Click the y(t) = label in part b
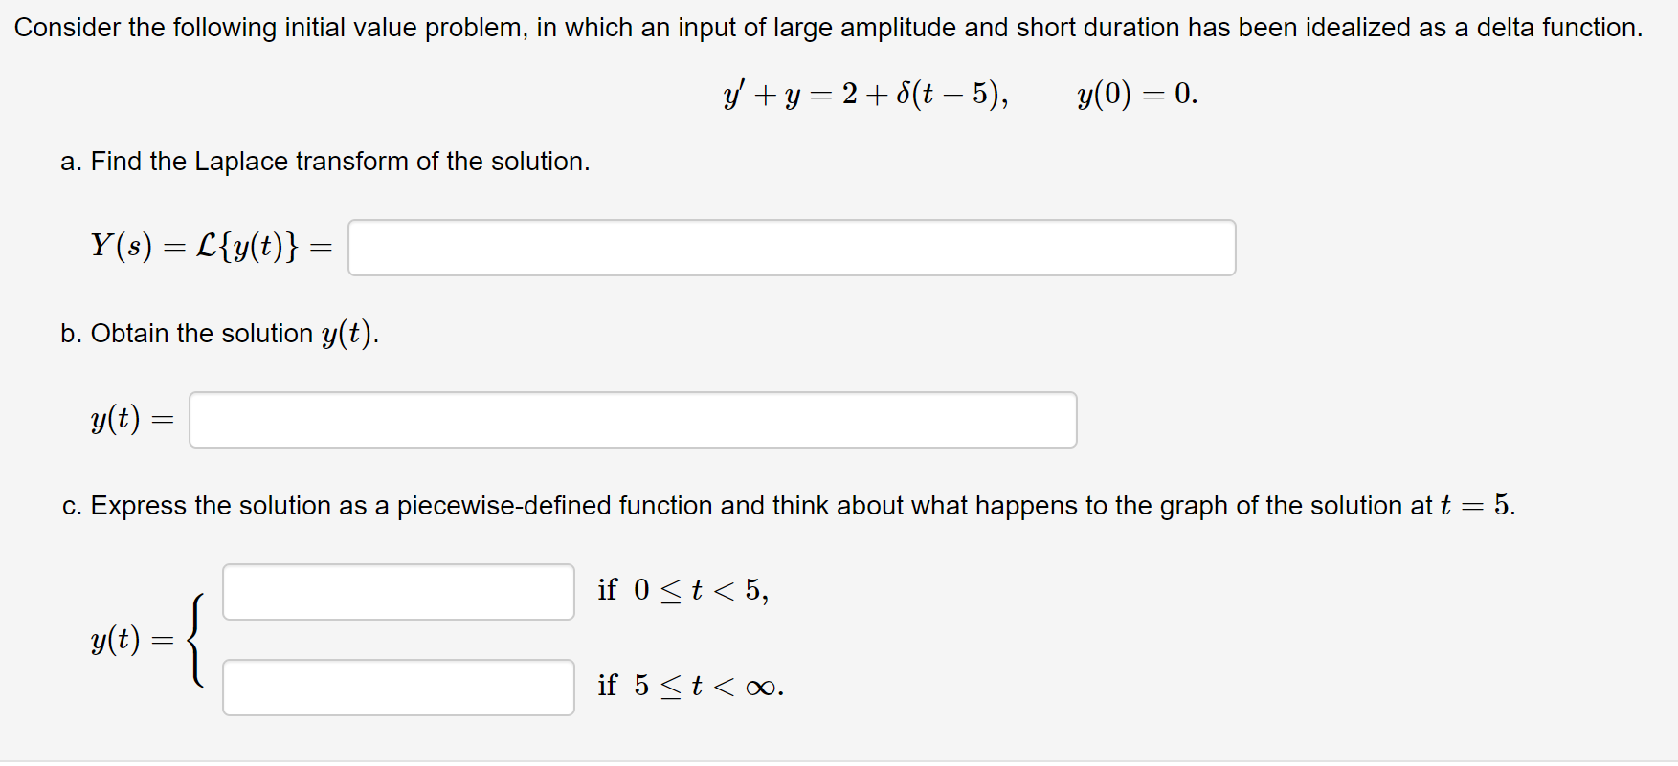 pyautogui.click(x=133, y=419)
